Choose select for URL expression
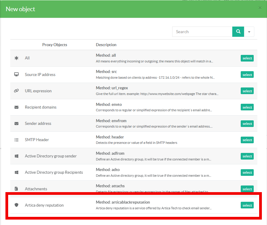267x225 pixels. (247, 91)
